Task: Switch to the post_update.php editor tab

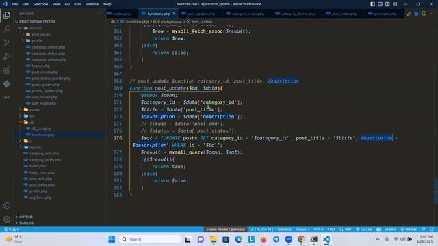Action: coord(201,14)
